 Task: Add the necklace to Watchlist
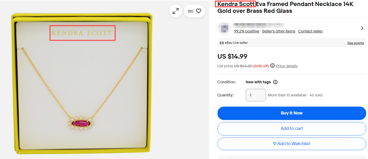(292, 144)
